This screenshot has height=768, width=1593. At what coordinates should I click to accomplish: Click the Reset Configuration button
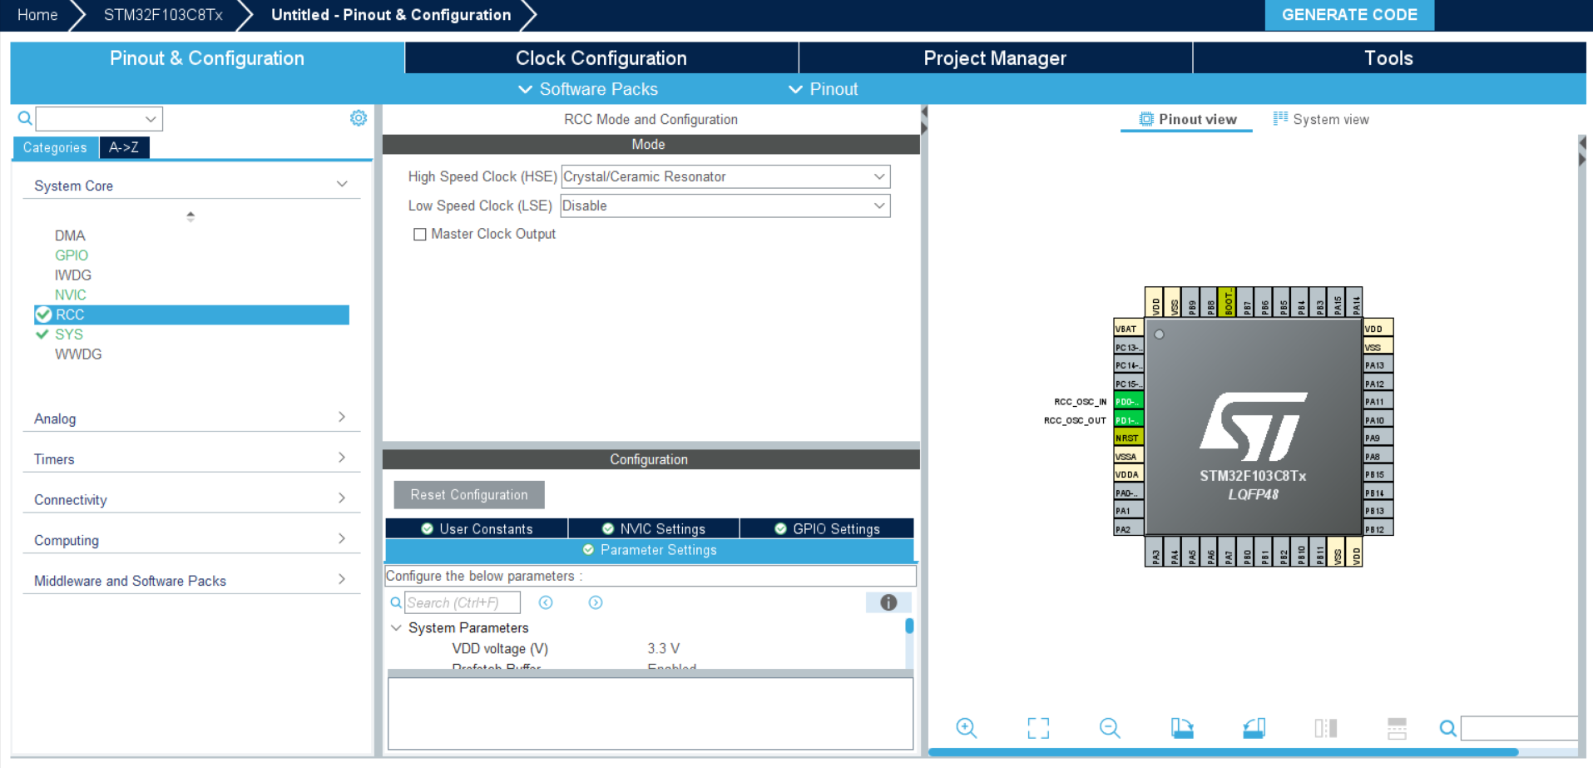[x=469, y=495]
